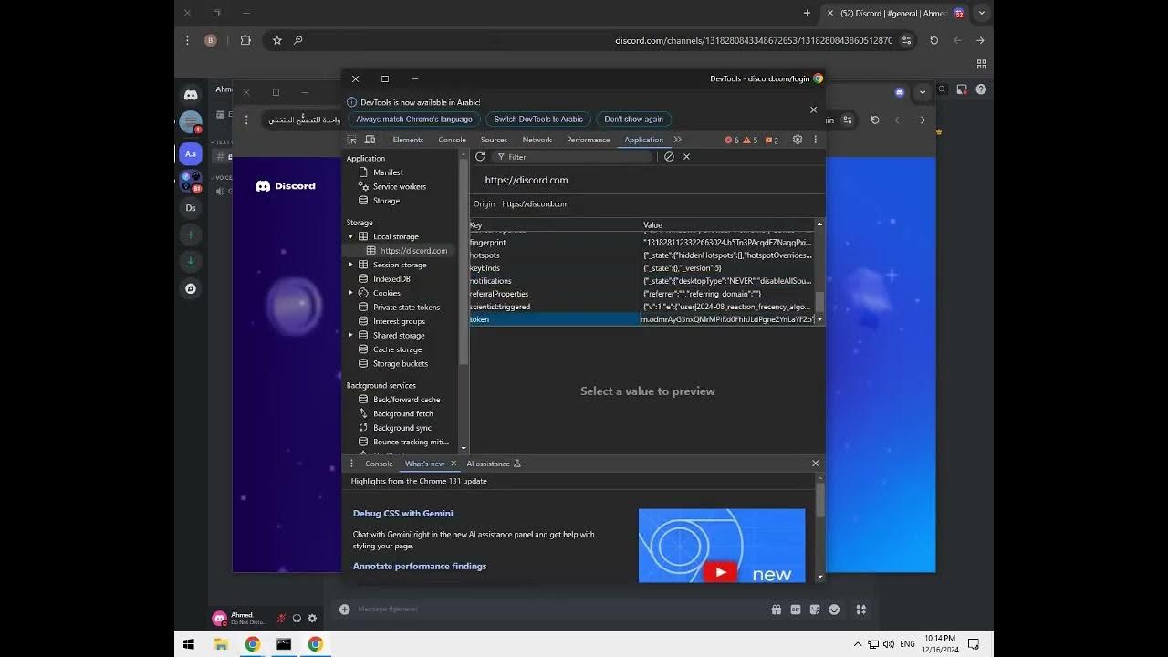Viewport: 1168px width, 657px height.
Task: Close the DevTools drawer panel
Action: click(816, 464)
